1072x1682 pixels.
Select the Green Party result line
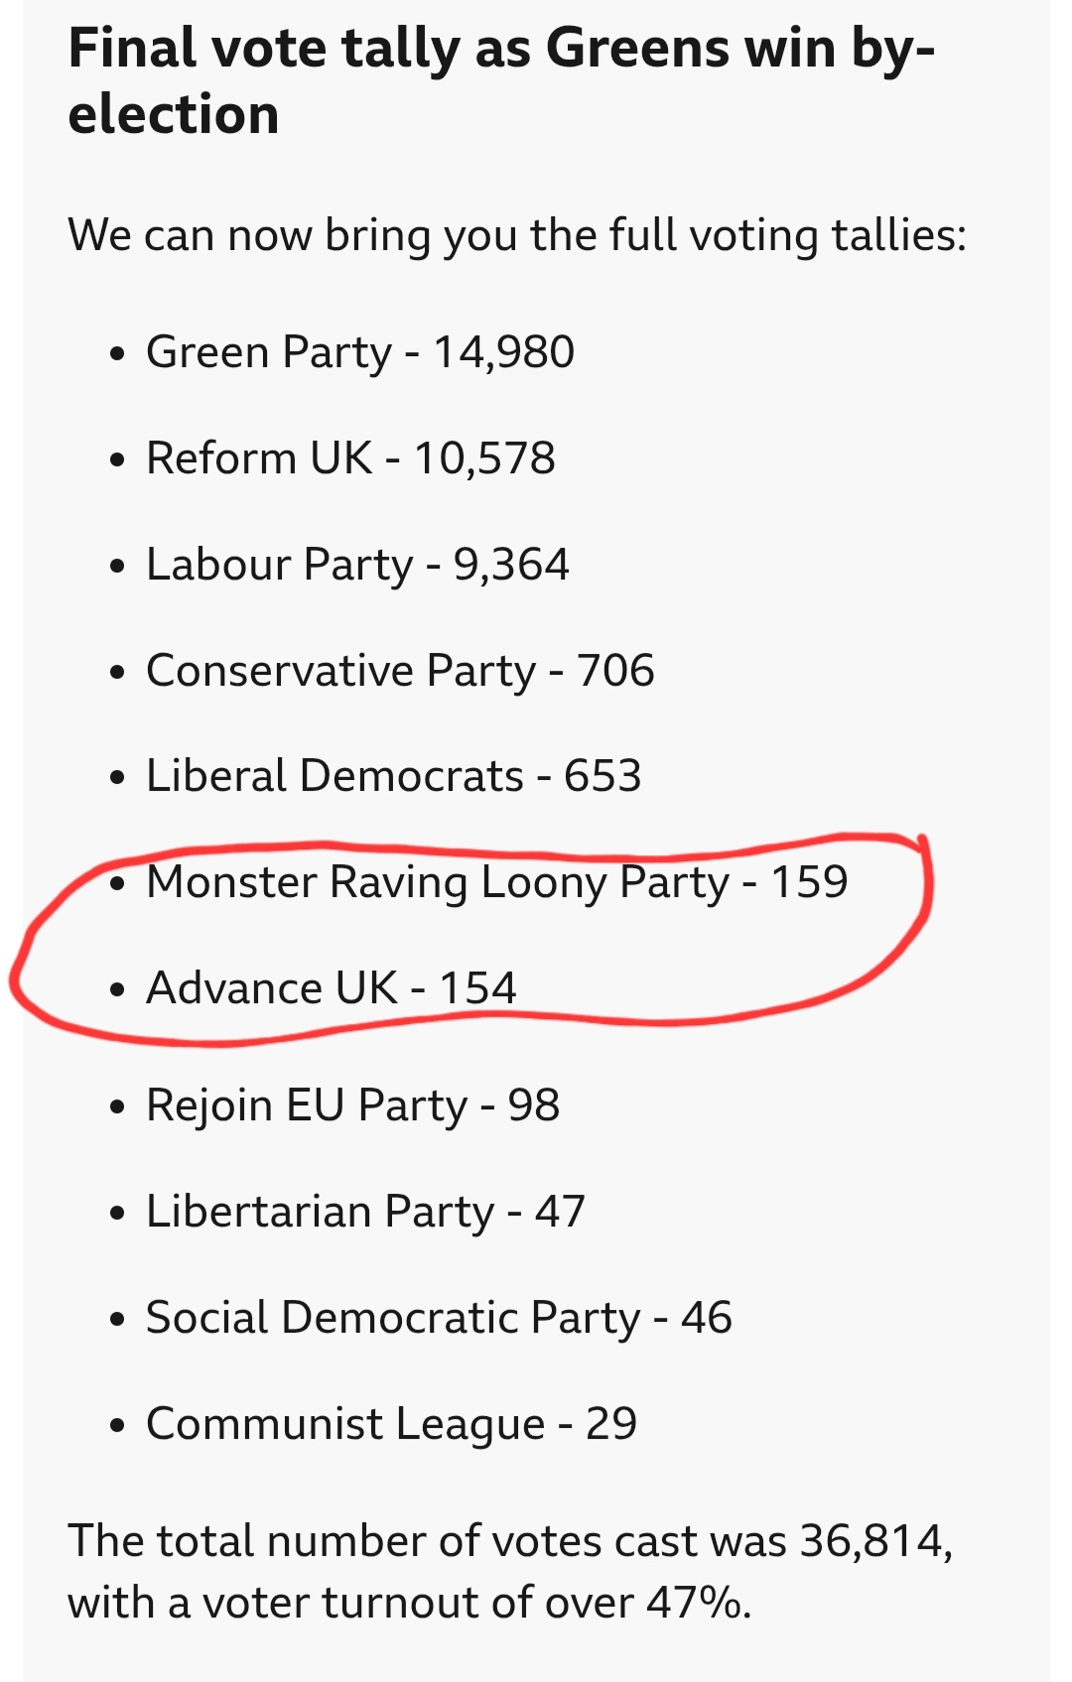click(359, 353)
